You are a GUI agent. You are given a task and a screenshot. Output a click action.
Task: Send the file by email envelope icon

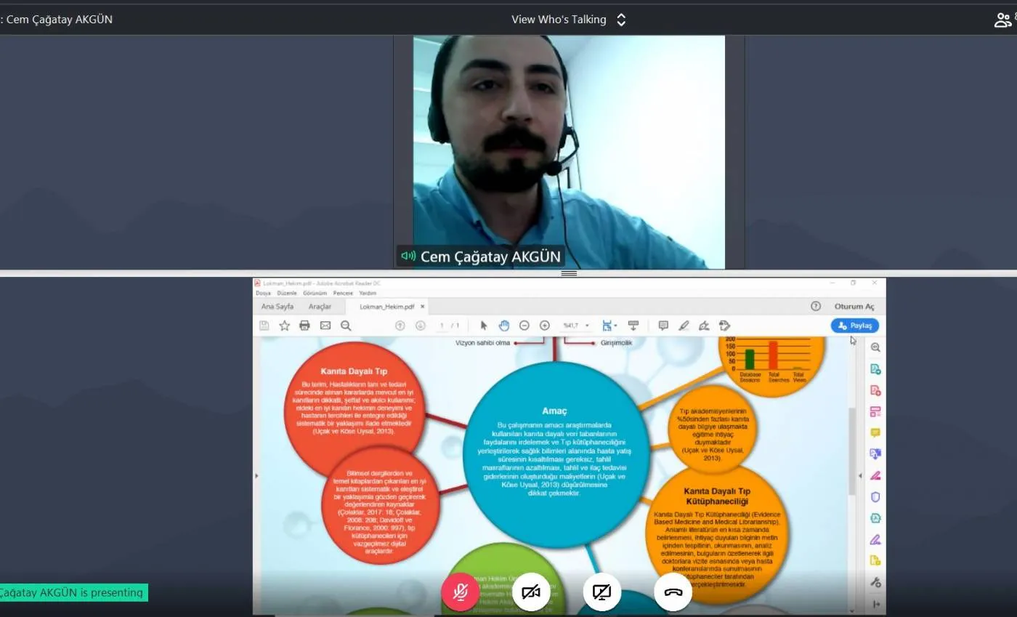325,326
